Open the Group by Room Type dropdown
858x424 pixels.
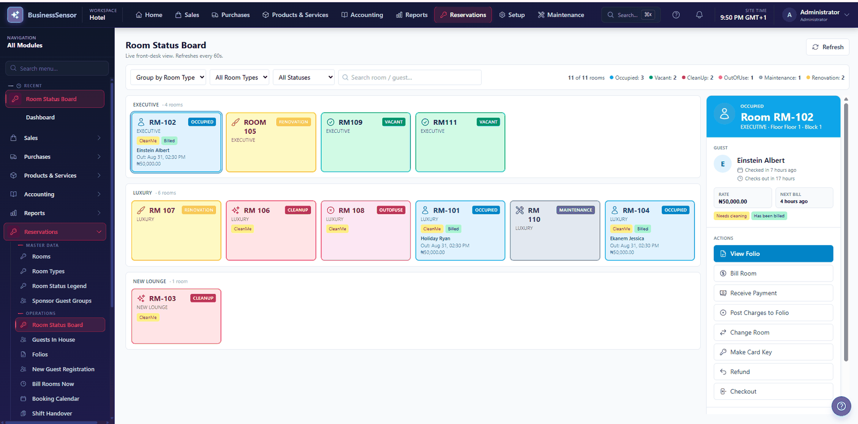click(x=168, y=78)
